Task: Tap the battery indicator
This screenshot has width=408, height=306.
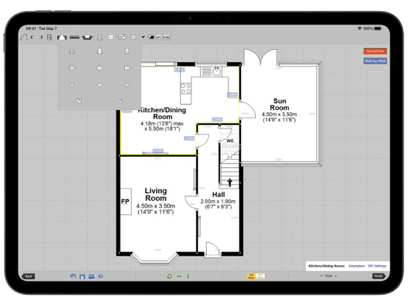Action: (x=378, y=28)
